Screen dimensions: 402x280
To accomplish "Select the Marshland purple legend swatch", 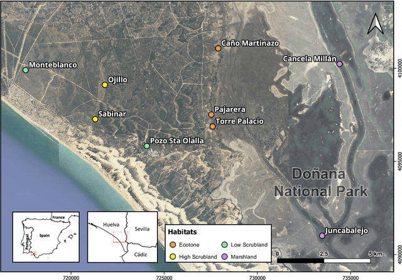I will pos(224,256).
